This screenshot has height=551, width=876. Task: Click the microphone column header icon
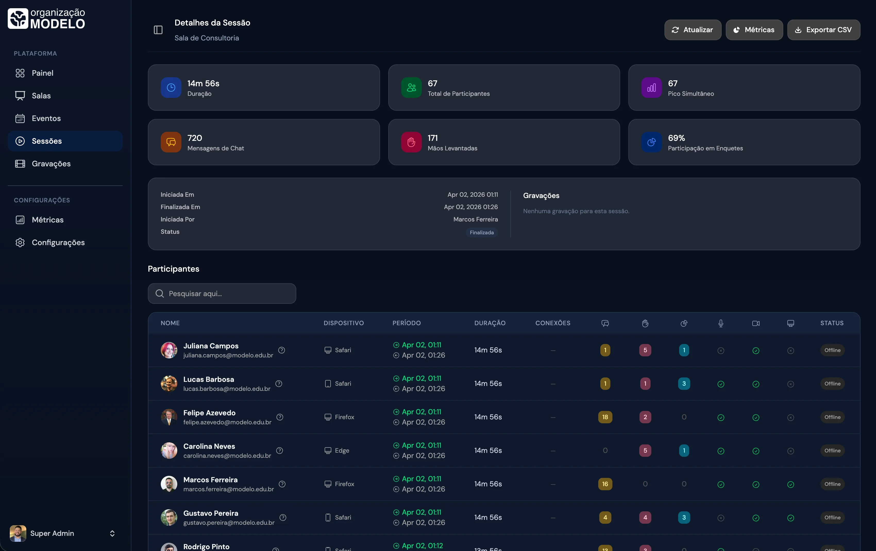point(721,323)
